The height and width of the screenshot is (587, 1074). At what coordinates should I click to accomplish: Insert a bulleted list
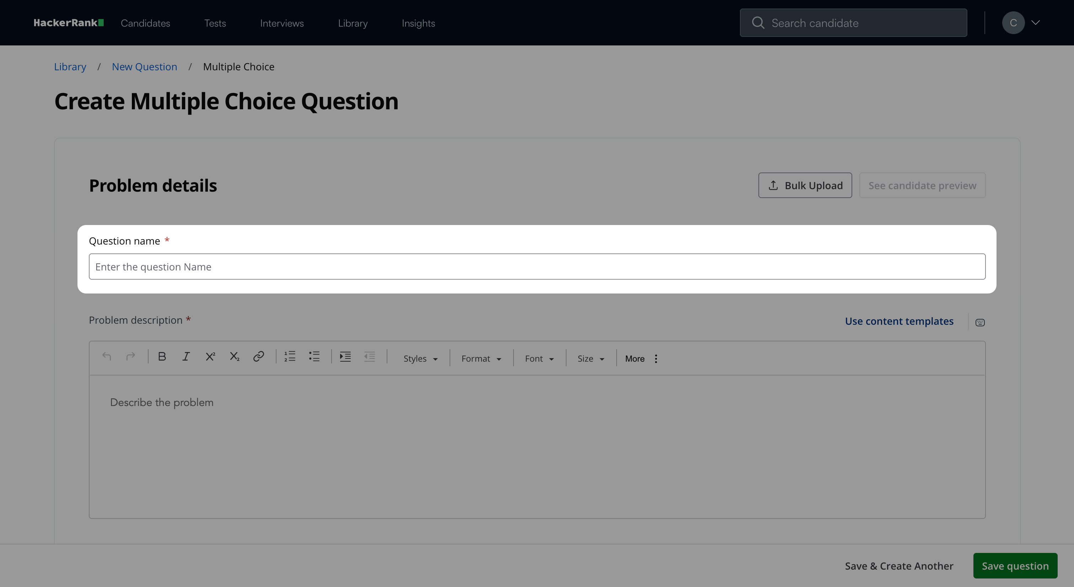pos(314,357)
